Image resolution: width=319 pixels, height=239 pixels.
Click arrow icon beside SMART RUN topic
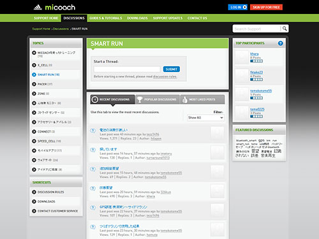34,75
